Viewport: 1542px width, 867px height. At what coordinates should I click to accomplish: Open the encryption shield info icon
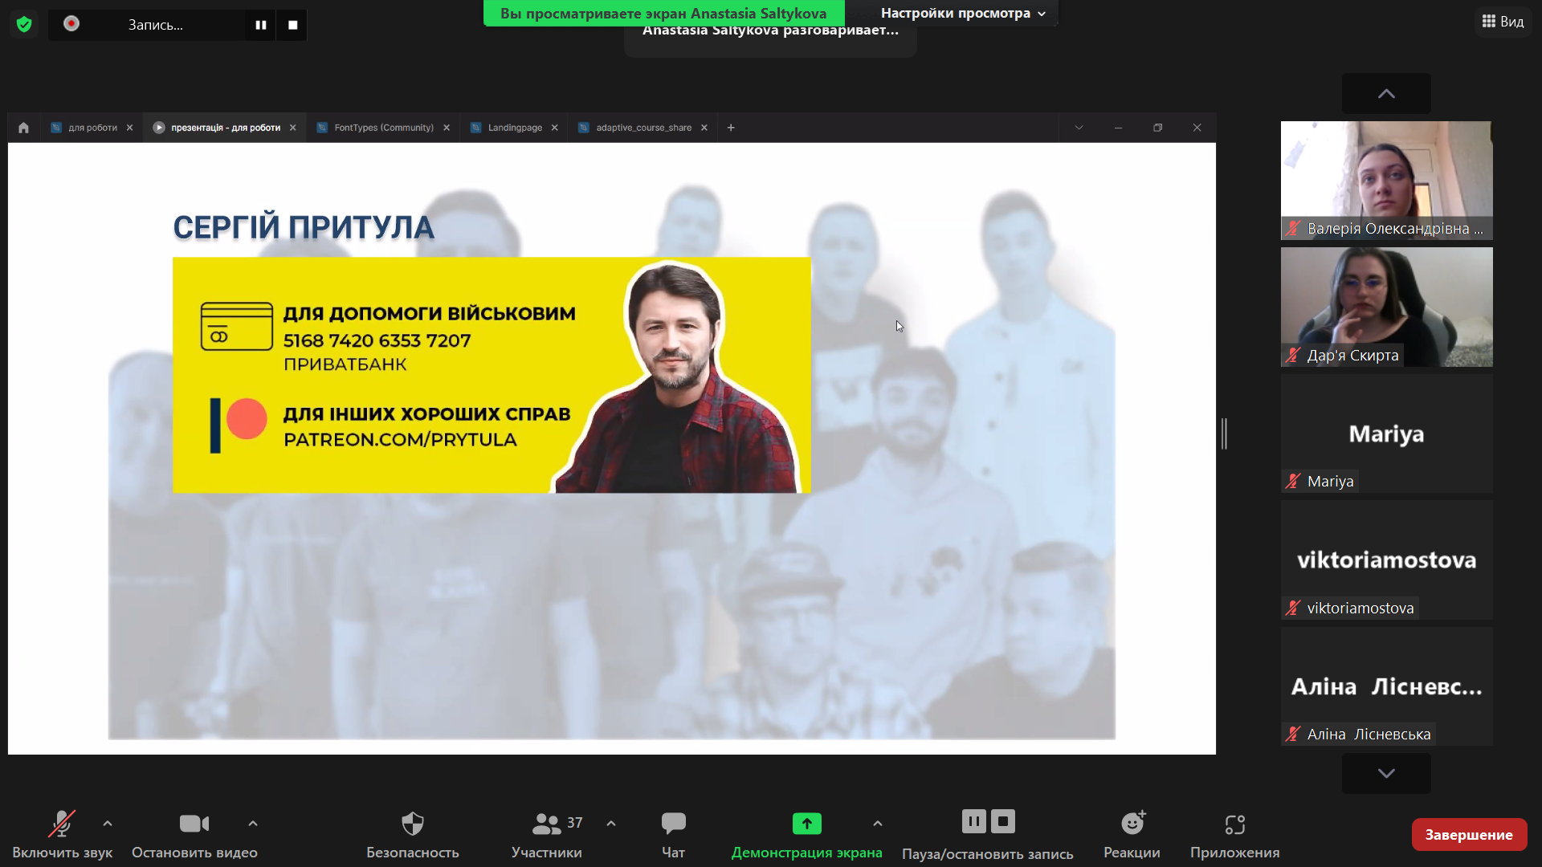pyautogui.click(x=24, y=25)
